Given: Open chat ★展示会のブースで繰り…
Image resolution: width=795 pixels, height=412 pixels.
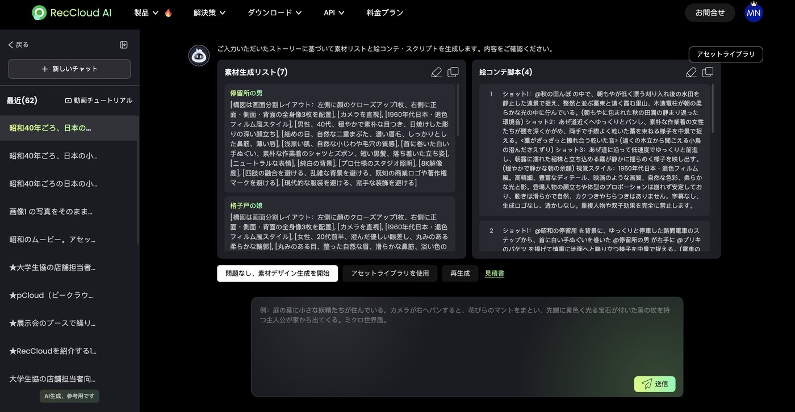Looking at the screenshot, I should tap(69, 323).
